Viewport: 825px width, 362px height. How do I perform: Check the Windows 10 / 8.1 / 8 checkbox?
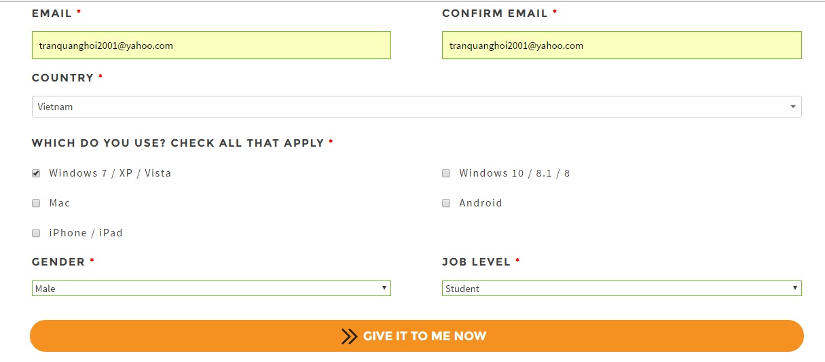[446, 173]
